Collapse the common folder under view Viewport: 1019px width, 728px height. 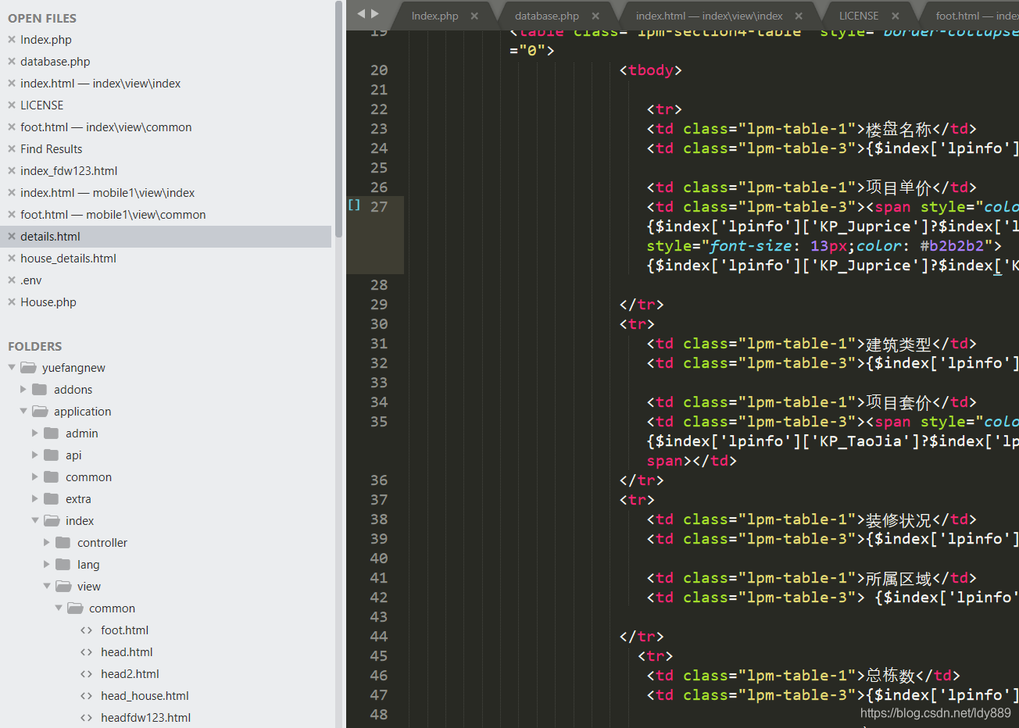pos(59,608)
